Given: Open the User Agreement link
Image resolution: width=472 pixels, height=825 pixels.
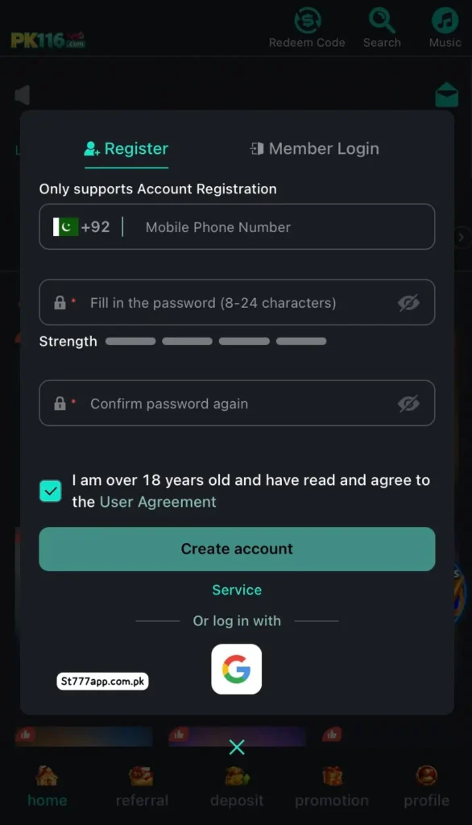Looking at the screenshot, I should (x=158, y=502).
